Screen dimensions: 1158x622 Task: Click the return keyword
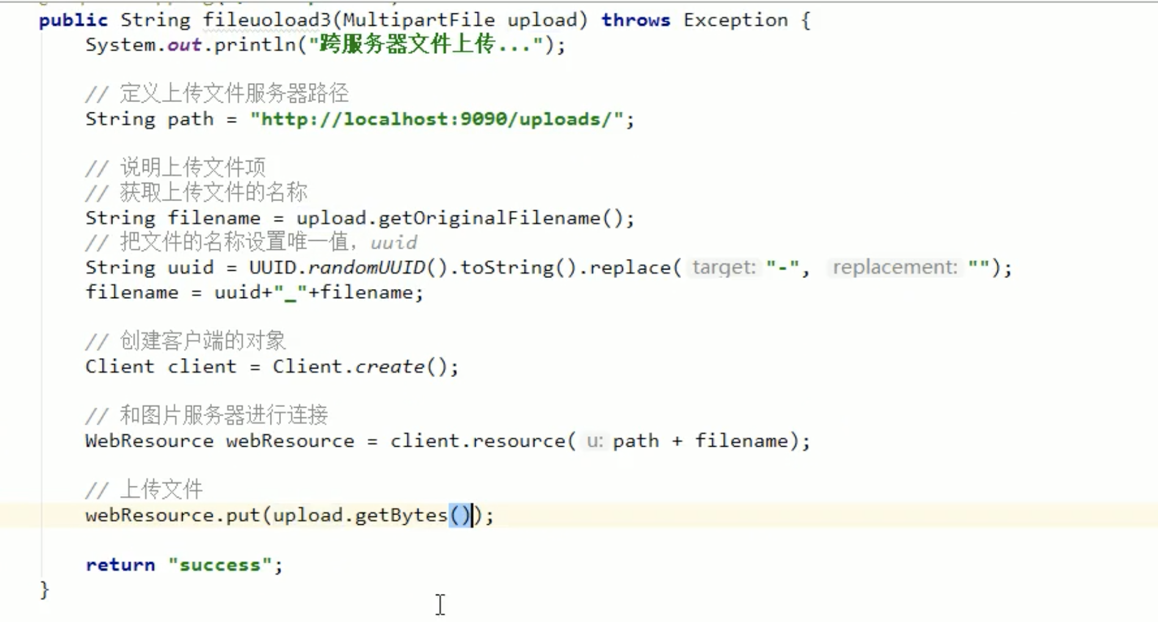click(x=120, y=565)
